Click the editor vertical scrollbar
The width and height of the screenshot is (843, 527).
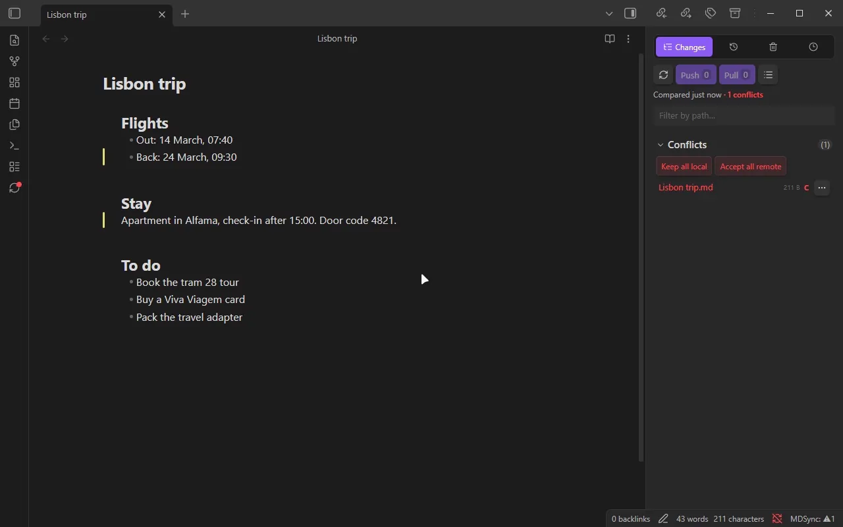(641, 257)
